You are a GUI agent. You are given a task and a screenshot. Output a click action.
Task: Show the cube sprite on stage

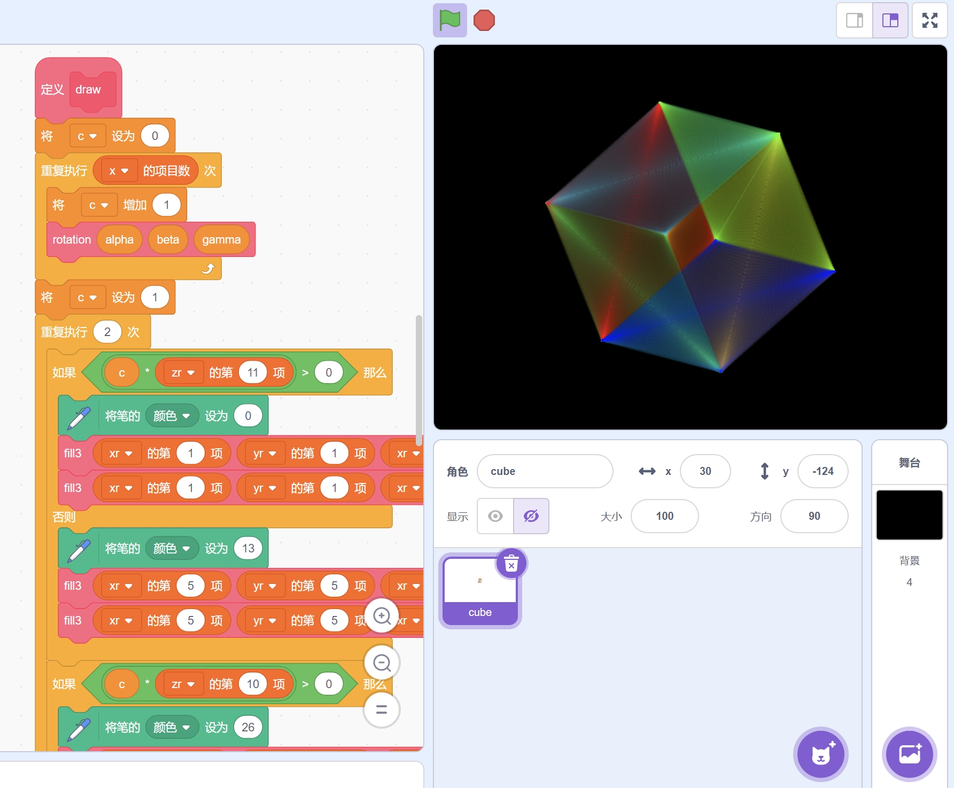pos(495,516)
